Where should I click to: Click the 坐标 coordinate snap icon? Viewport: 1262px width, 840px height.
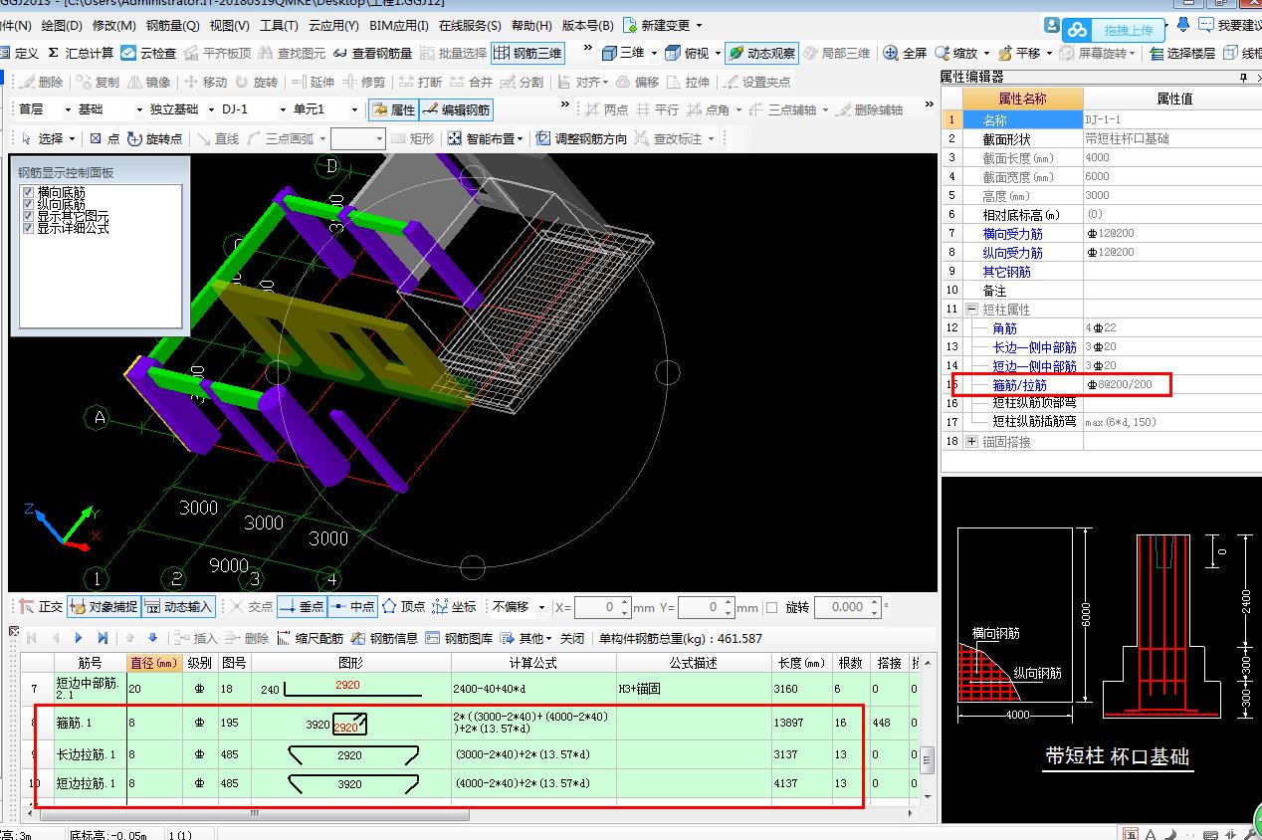coord(455,606)
